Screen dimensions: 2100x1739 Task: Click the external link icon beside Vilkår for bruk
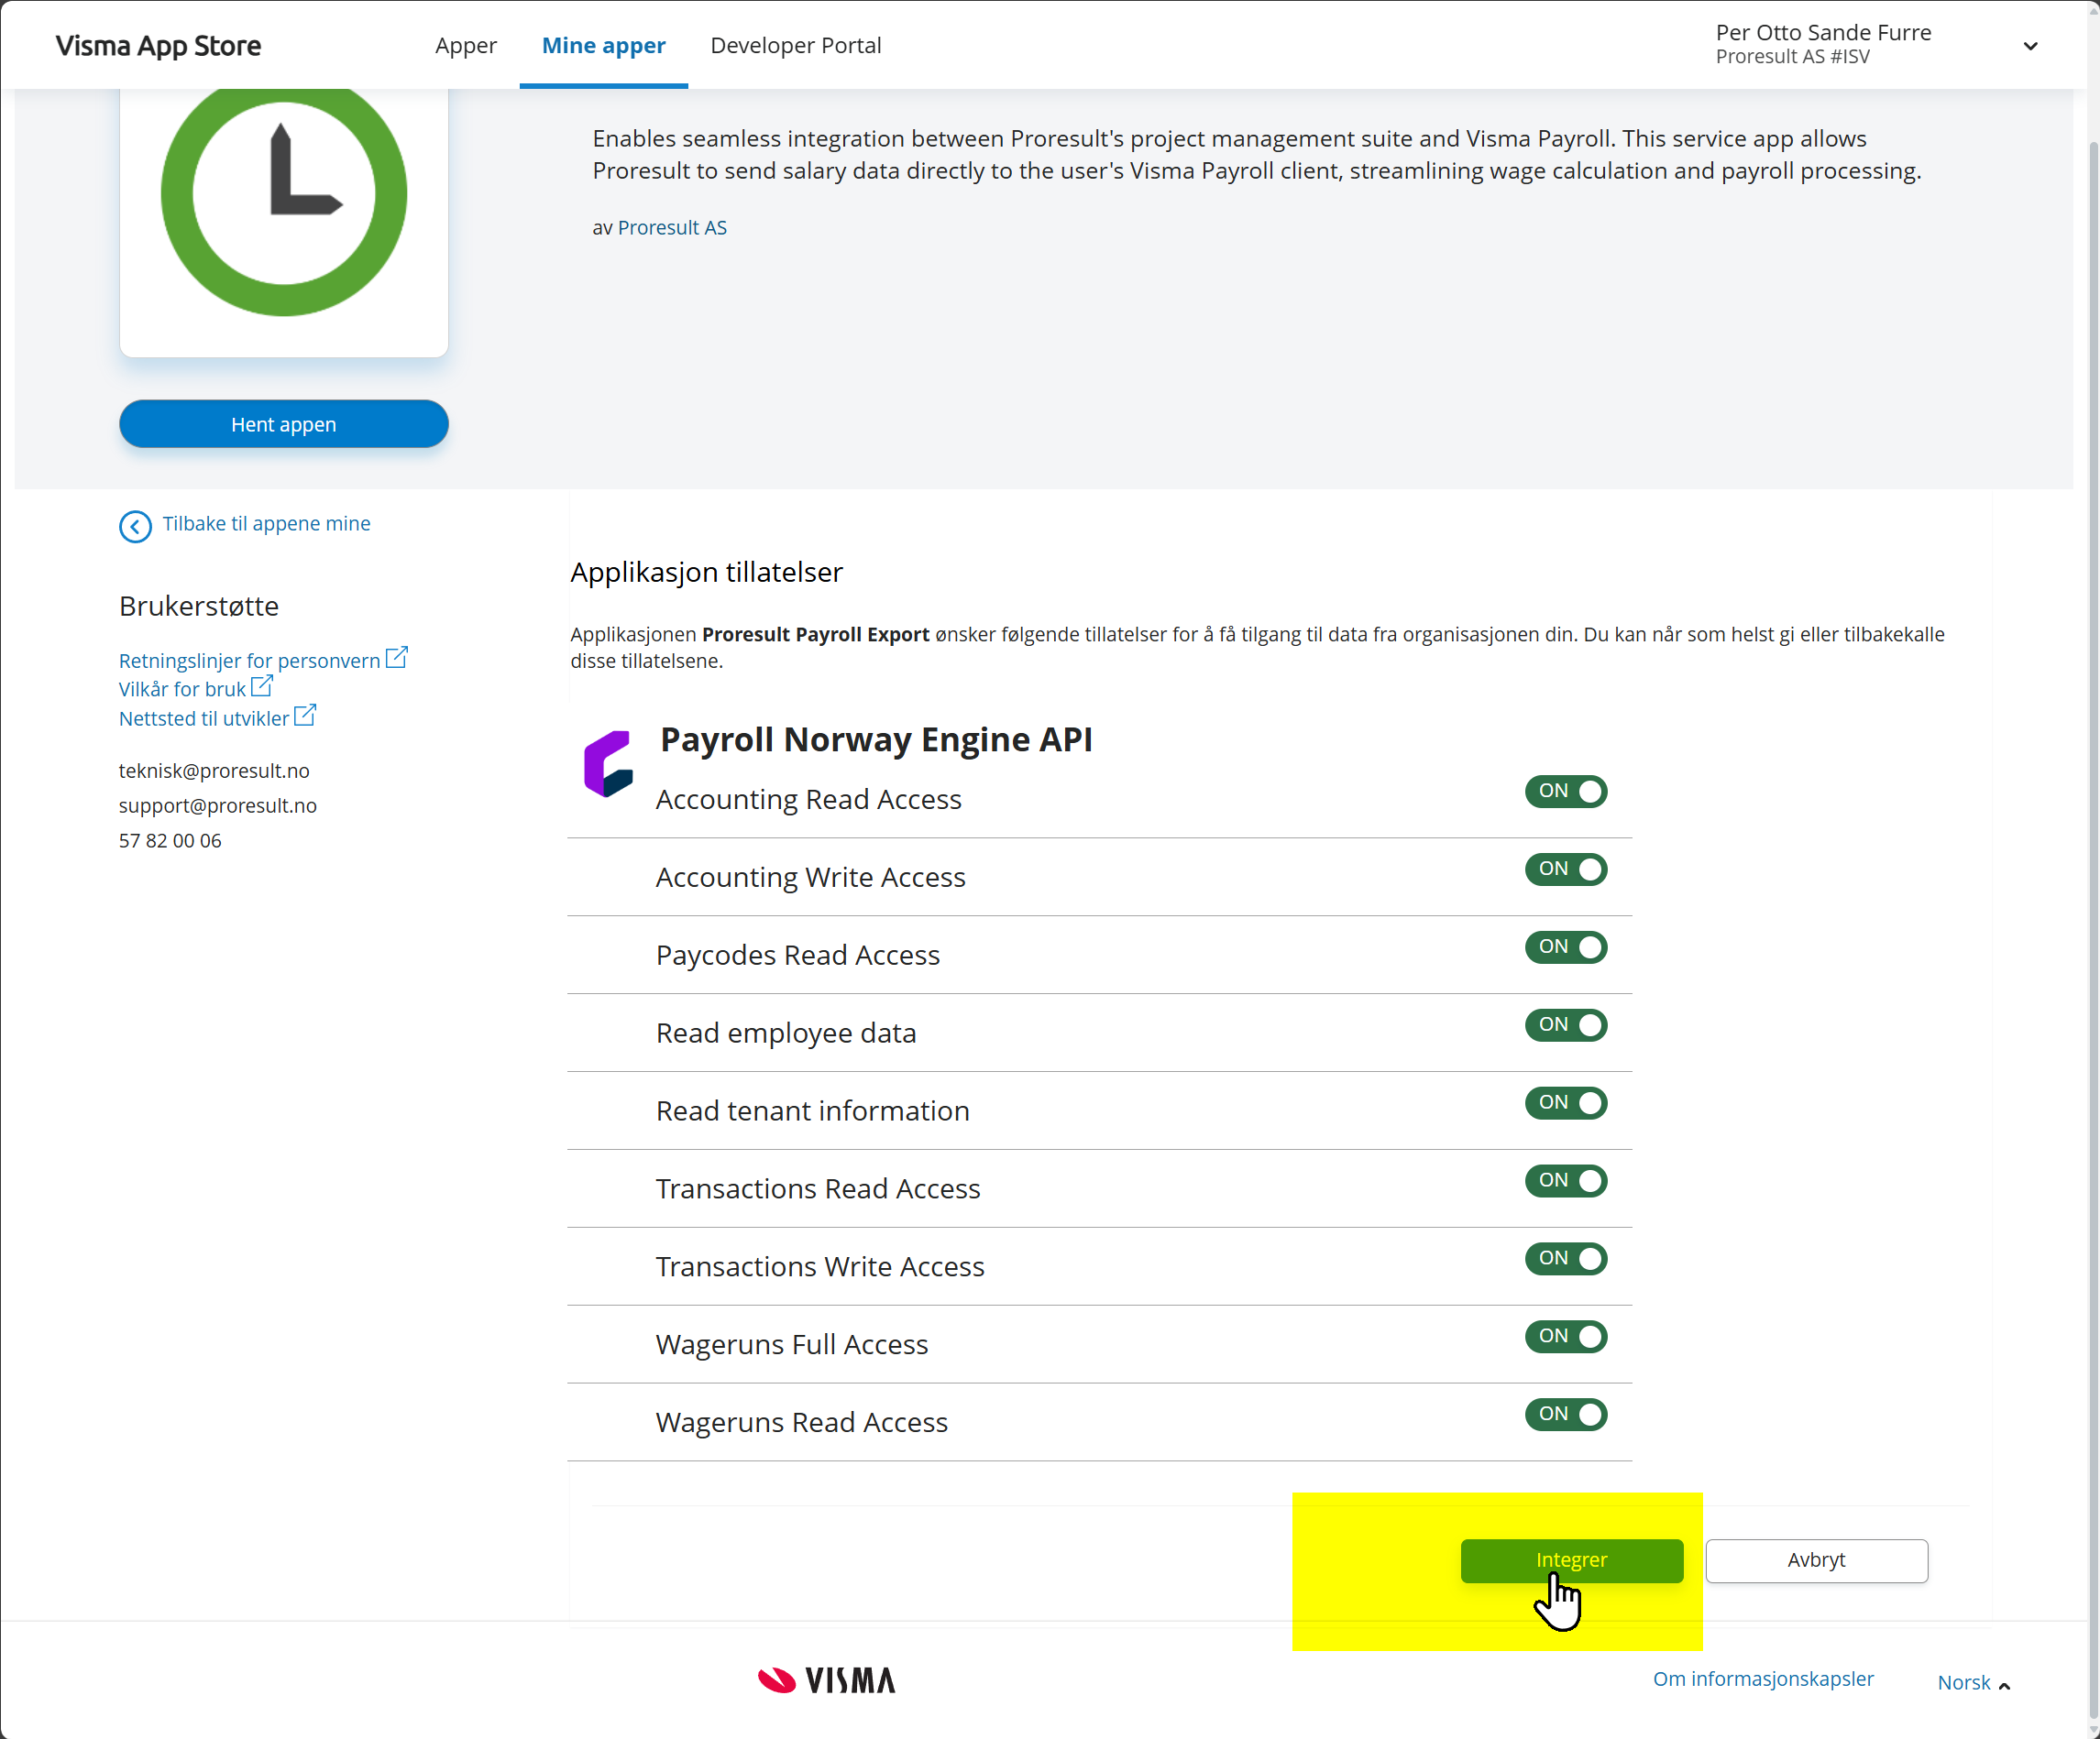pos(261,686)
